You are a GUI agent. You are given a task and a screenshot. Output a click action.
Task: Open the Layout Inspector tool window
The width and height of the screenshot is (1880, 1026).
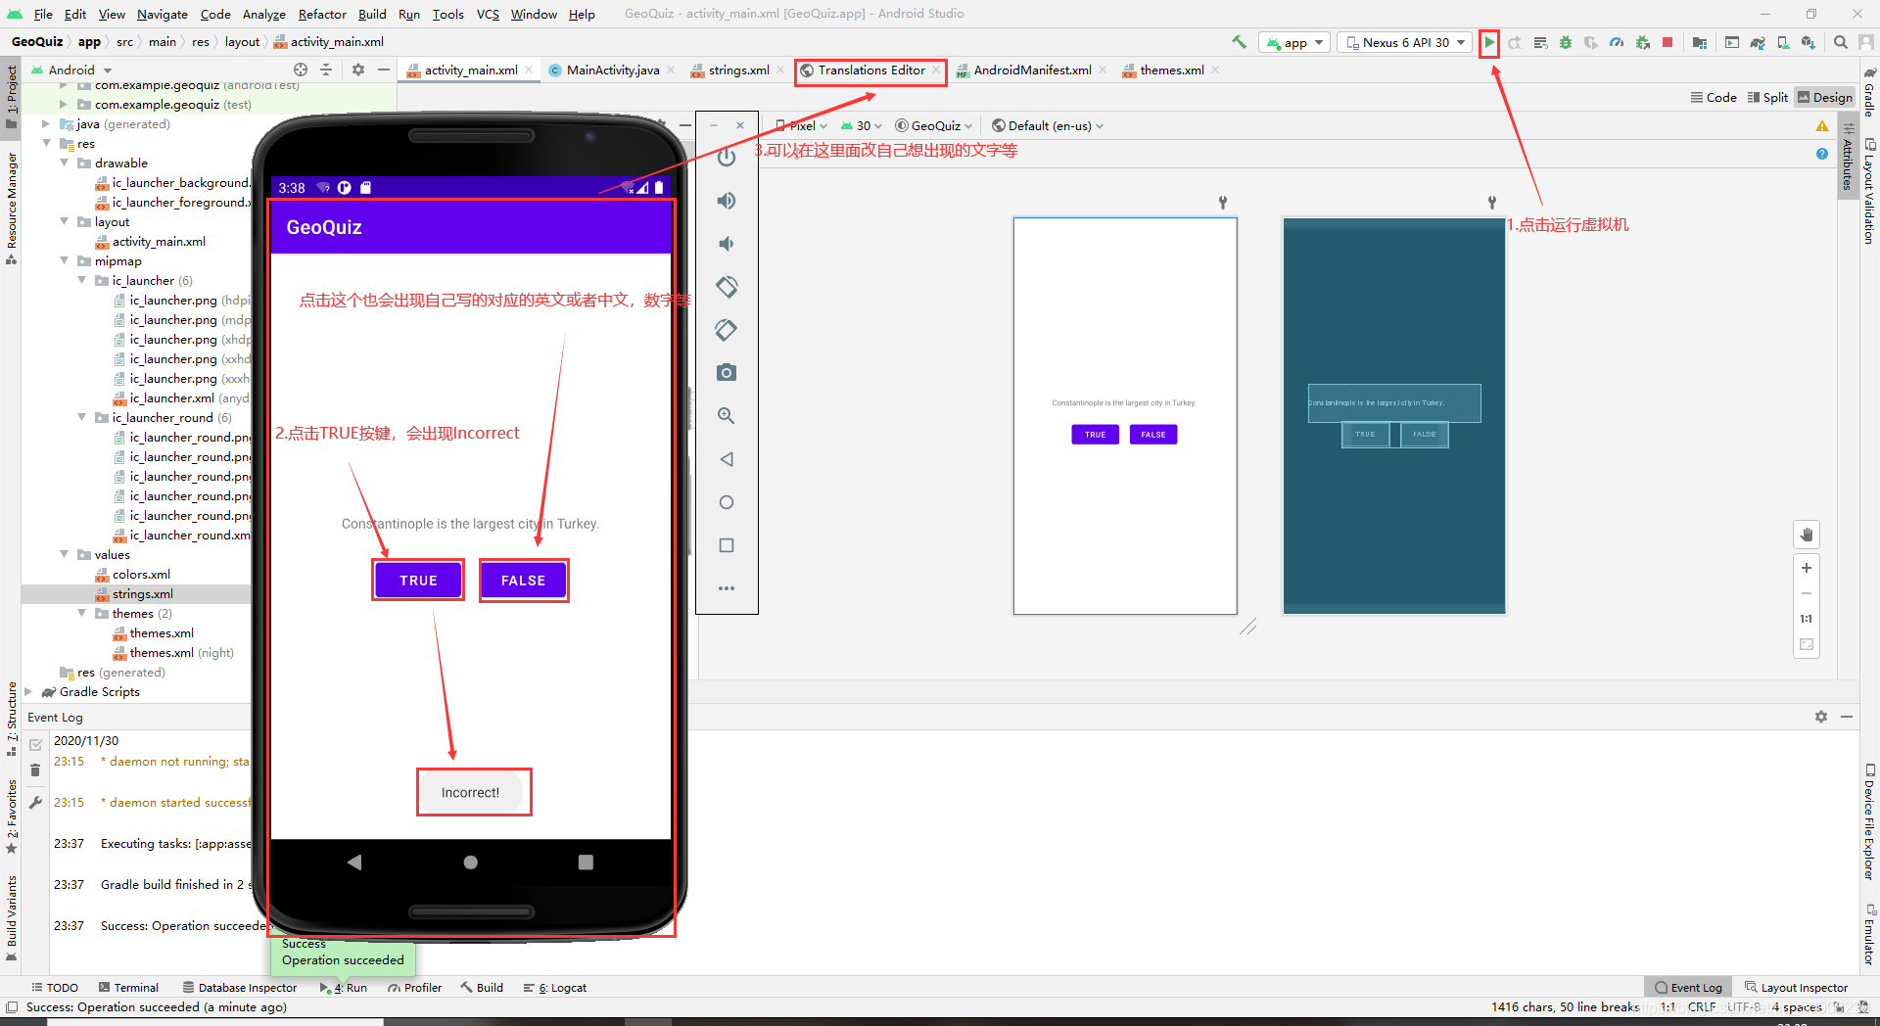[x=1796, y=987]
